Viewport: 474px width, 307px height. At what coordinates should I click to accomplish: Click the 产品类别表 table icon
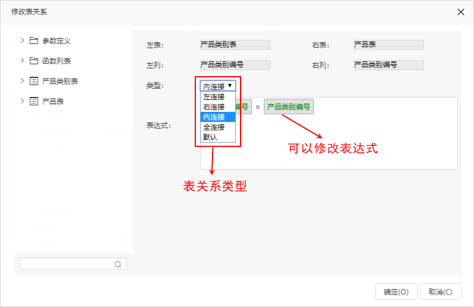point(34,81)
